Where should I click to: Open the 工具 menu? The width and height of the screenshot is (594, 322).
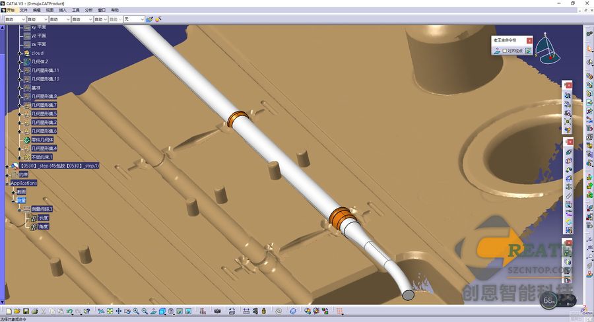click(x=76, y=10)
